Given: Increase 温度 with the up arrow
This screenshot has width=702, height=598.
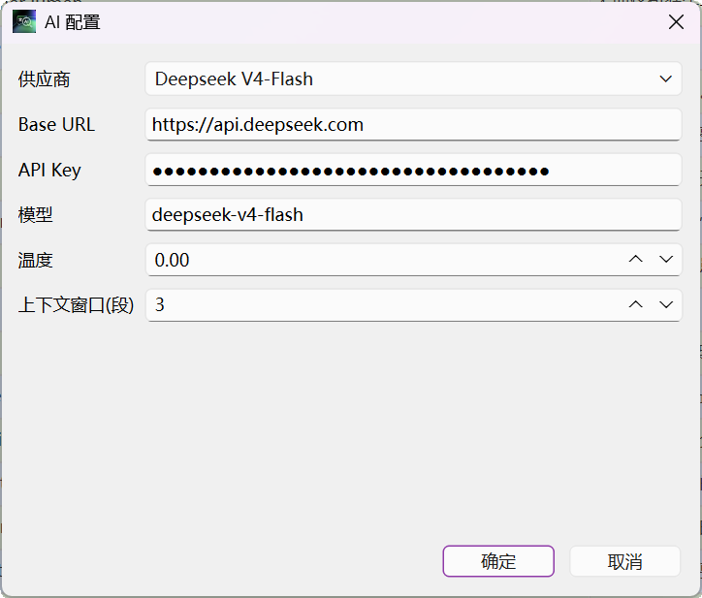Looking at the screenshot, I should pyautogui.click(x=636, y=259).
